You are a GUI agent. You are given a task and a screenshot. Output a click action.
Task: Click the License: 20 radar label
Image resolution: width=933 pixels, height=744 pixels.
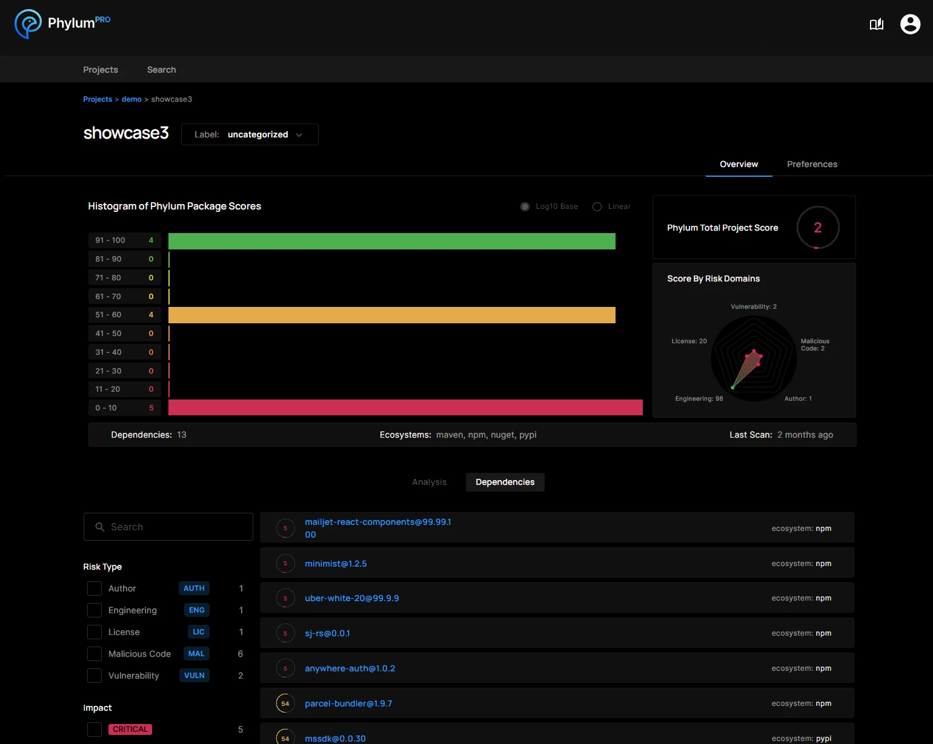(689, 341)
